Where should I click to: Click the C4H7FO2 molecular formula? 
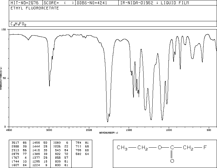tap(19, 24)
